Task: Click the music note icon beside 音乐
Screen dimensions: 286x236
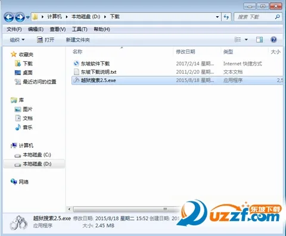Action: [18, 127]
